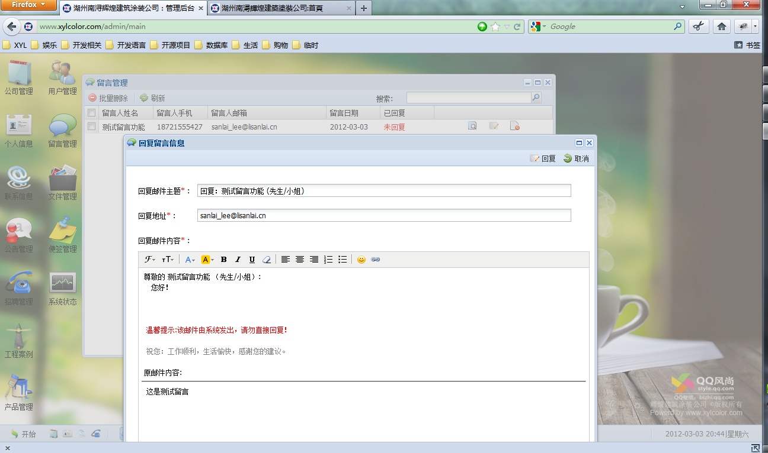Screen dimensions: 768x453
Task: Open the 书签 bookmarks menu
Action: (747, 45)
